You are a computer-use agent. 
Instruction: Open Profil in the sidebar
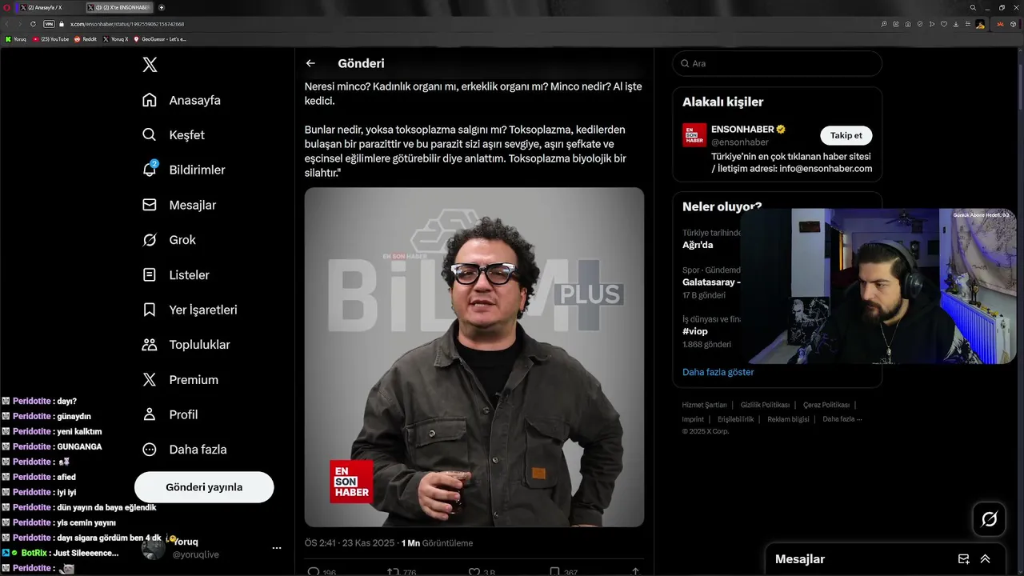(170, 414)
